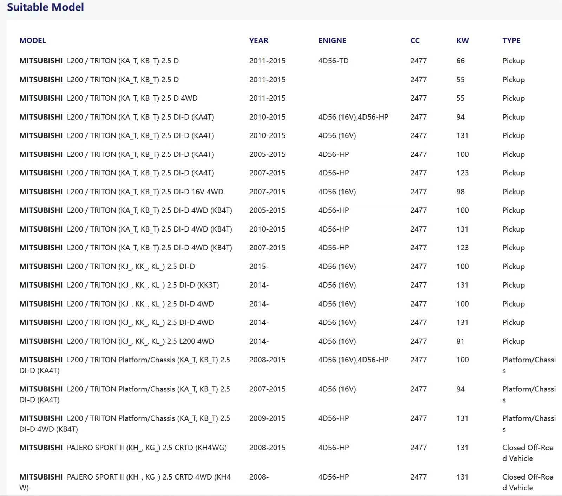Click KW value '66'

tap(460, 61)
